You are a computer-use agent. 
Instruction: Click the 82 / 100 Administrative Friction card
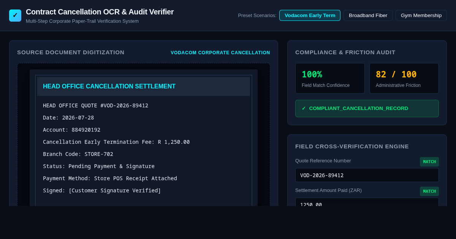click(404, 79)
